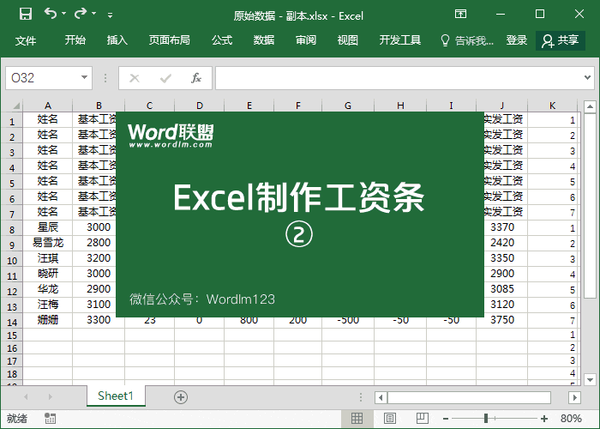Click the Share (共享) person icon button
This screenshot has width=600, height=429.
(560, 40)
